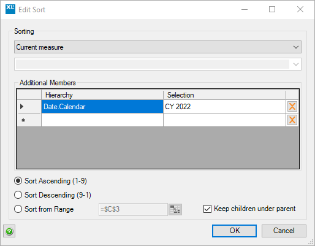315x246 pixels.
Task: Open the range selector icon beside =$C$3
Action: (175, 209)
